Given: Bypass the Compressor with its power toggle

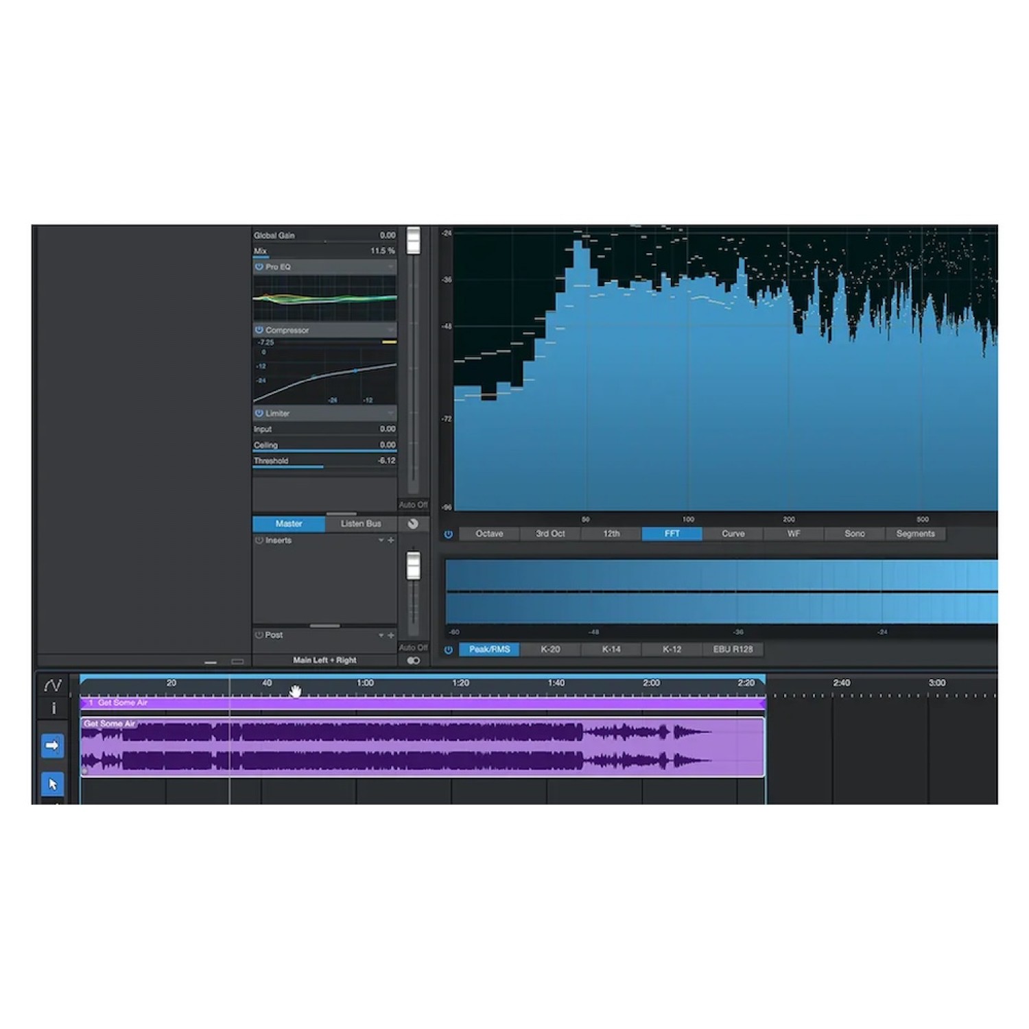Looking at the screenshot, I should [x=259, y=330].
